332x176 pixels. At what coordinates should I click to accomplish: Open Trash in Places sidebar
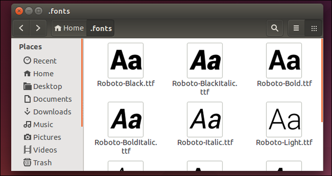click(x=42, y=162)
